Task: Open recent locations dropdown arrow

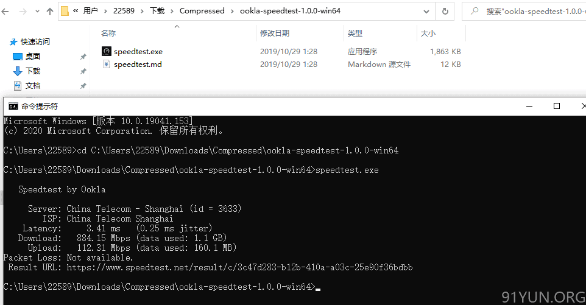Action: pos(37,12)
